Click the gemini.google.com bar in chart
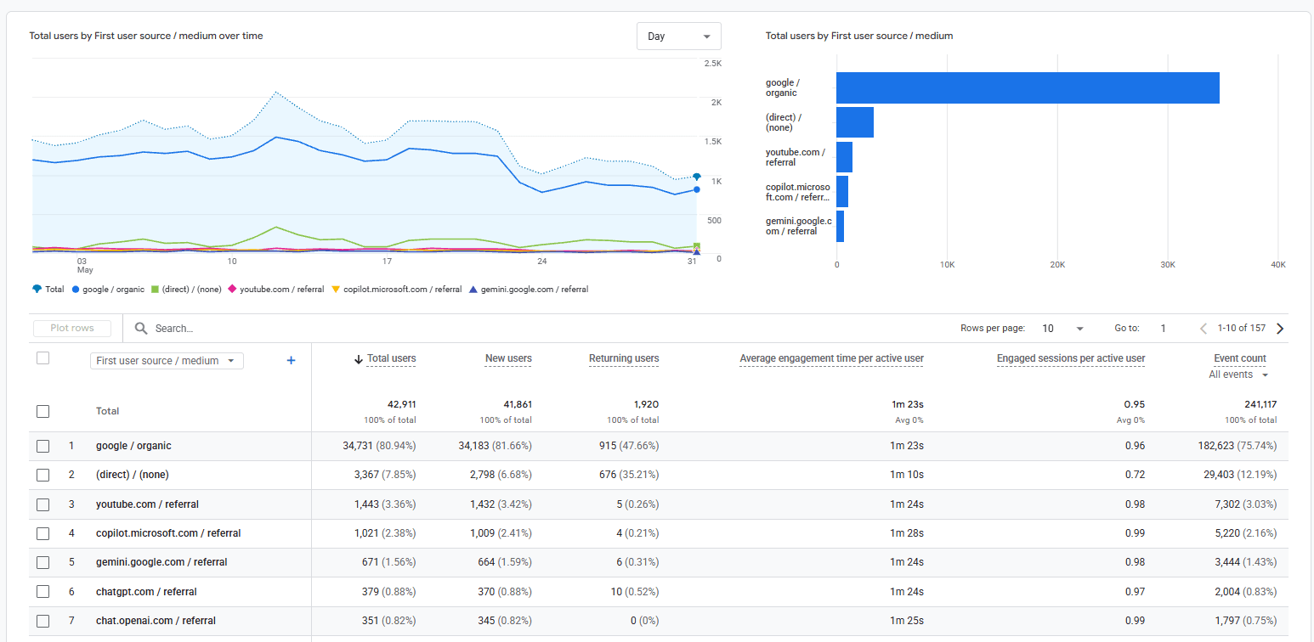The image size is (1314, 642). tap(840, 226)
